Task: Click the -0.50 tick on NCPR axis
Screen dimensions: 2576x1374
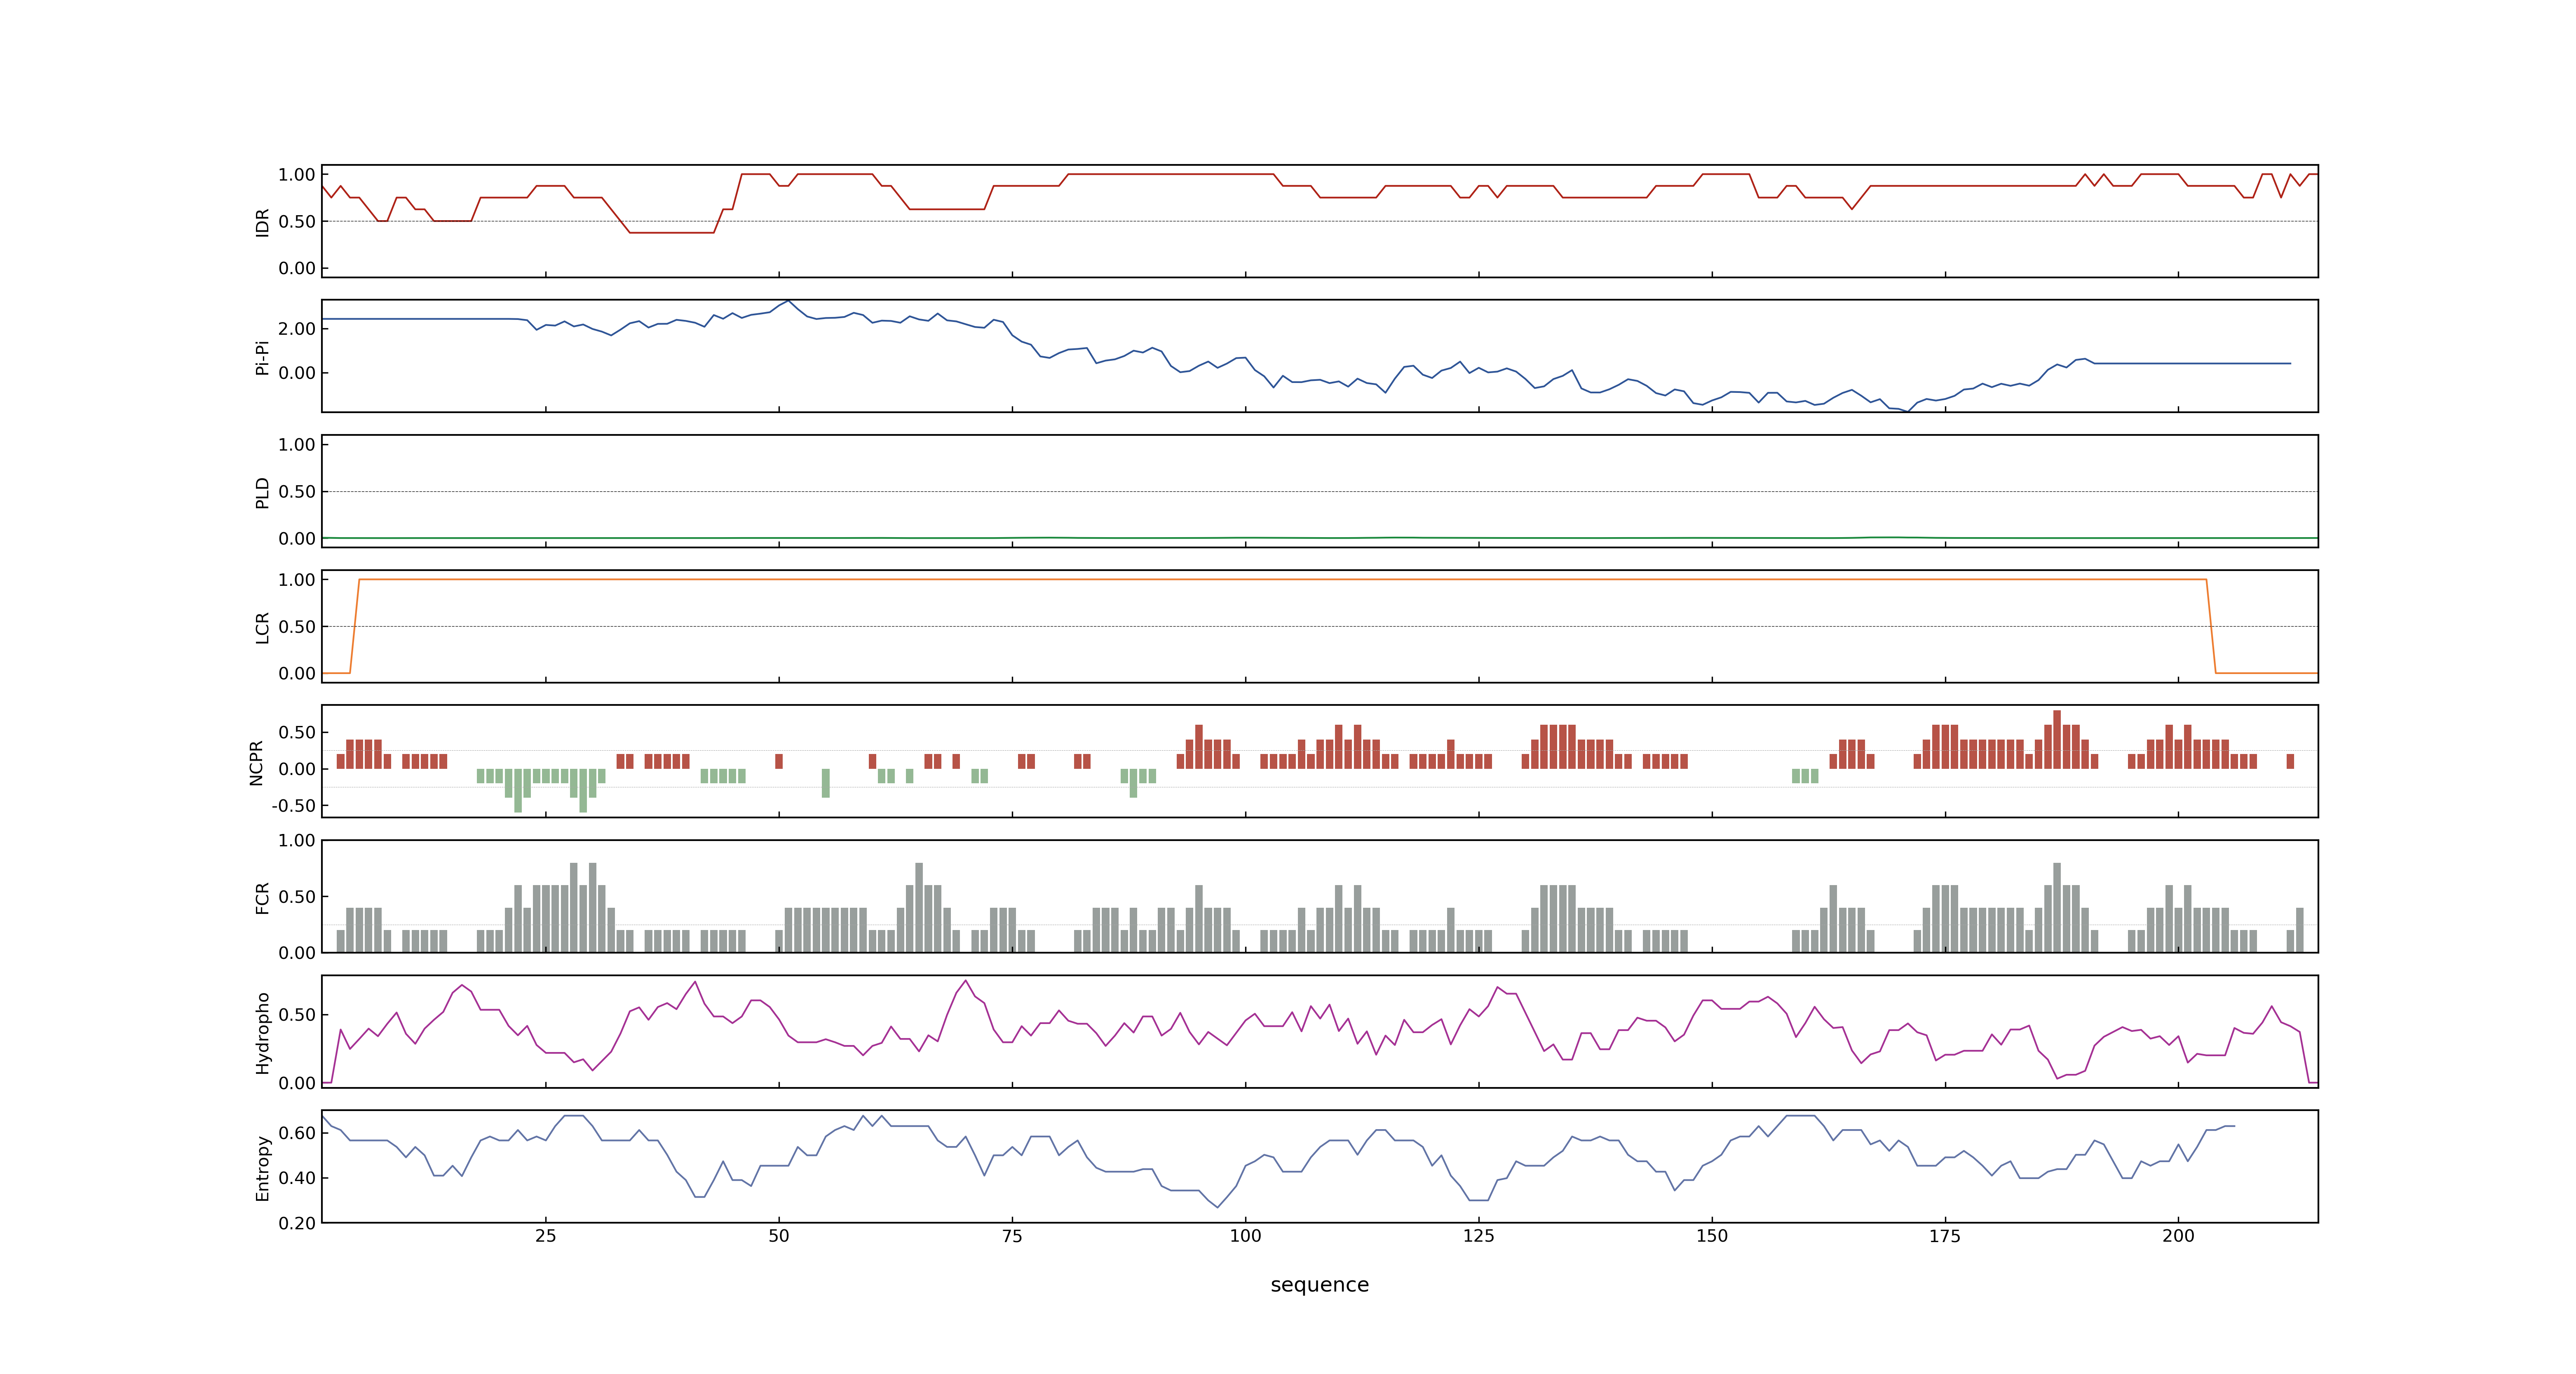Action: [293, 806]
